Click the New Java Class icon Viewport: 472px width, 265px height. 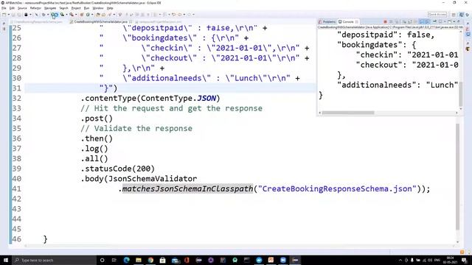(88, 15)
